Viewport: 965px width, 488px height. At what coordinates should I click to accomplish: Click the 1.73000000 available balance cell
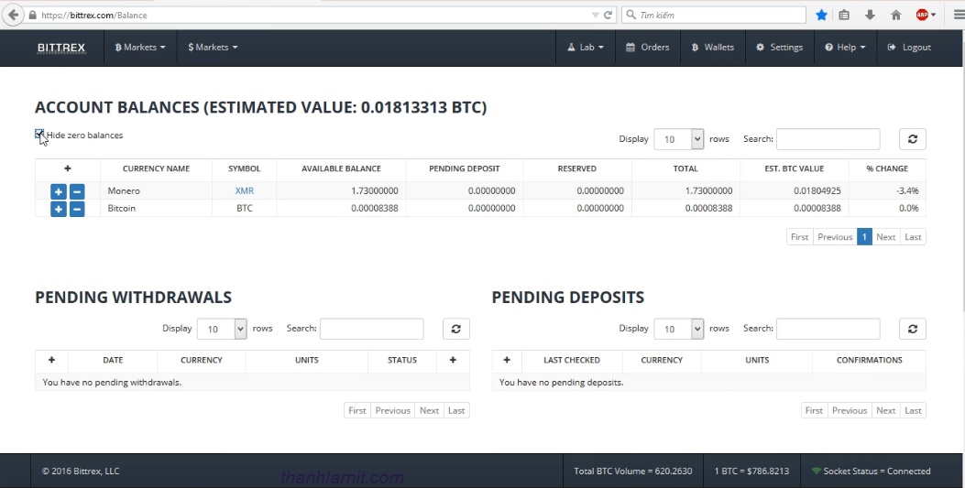tap(341, 191)
